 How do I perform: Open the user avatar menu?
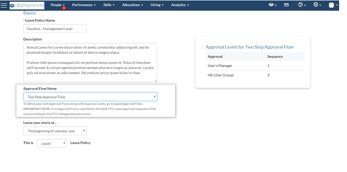click(333, 5)
